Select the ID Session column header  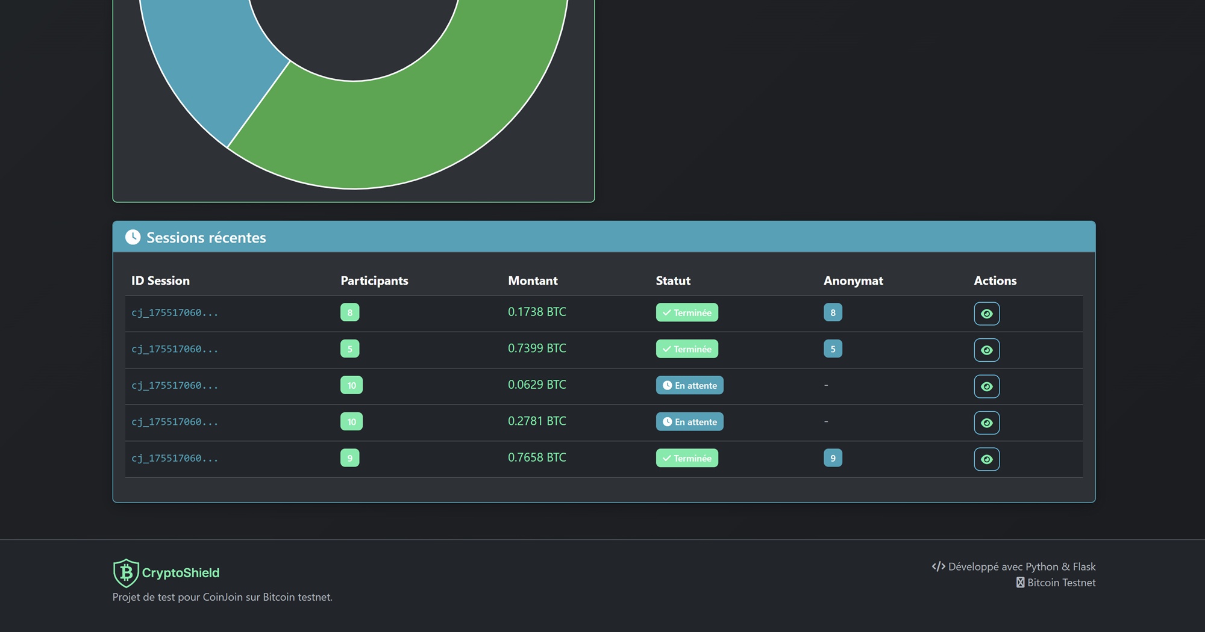coord(160,280)
